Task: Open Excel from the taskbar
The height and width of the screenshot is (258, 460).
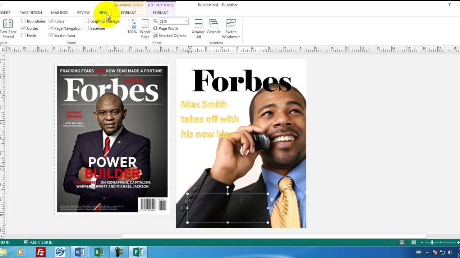Action: tap(99, 252)
